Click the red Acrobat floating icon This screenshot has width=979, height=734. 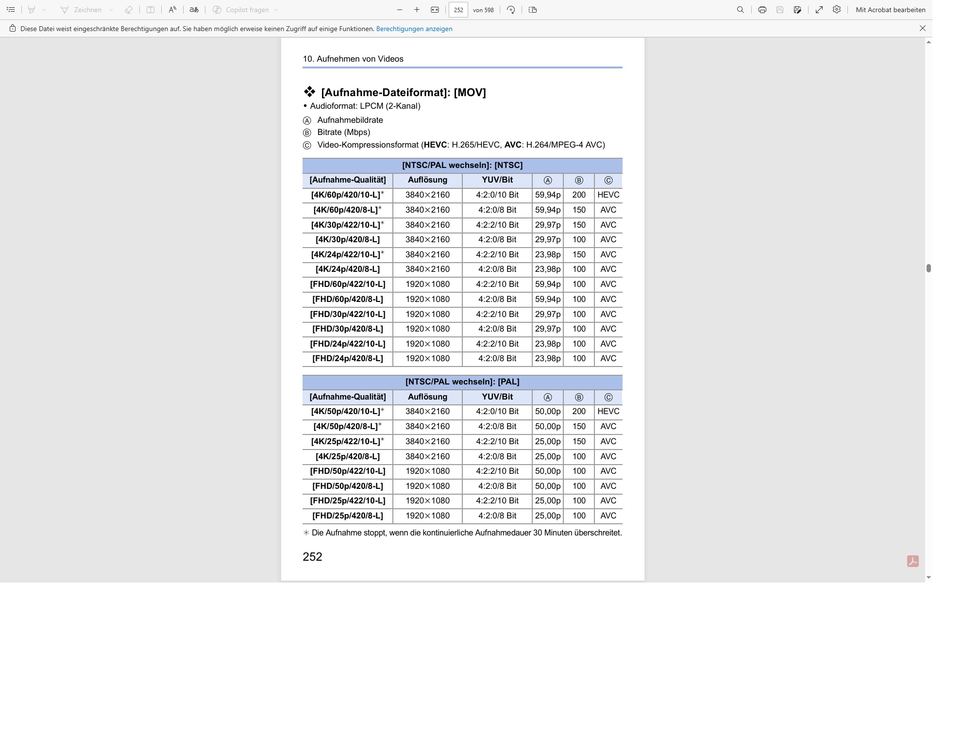pos(913,561)
